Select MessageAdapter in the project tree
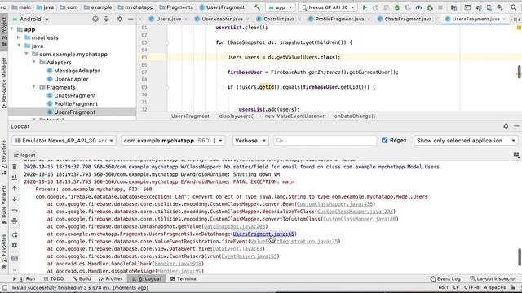522x293 pixels. tap(77, 71)
